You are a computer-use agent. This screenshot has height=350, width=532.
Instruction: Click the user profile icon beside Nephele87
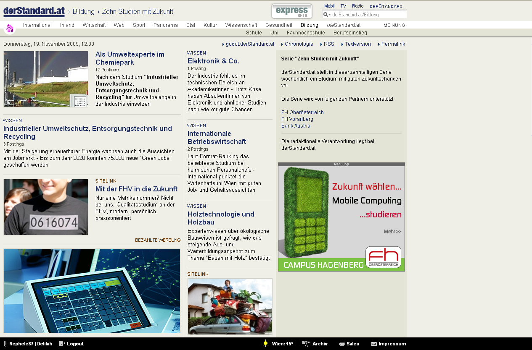5,343
